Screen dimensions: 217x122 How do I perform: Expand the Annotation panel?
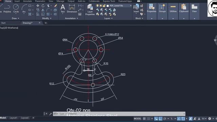click(72, 18)
